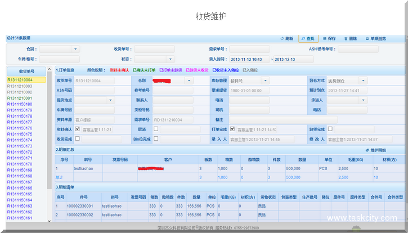408x233 pixels.
Task: Click the ASN/参考单号 filter input
Action: [358, 49]
